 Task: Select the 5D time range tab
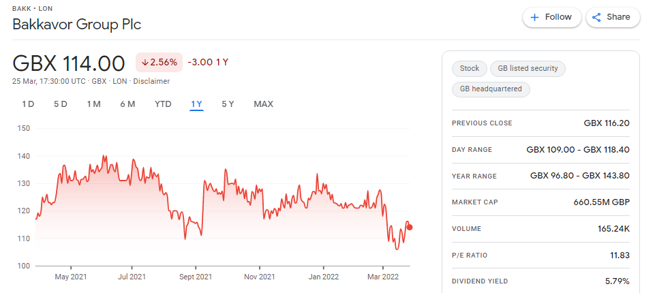pyautogui.click(x=61, y=104)
